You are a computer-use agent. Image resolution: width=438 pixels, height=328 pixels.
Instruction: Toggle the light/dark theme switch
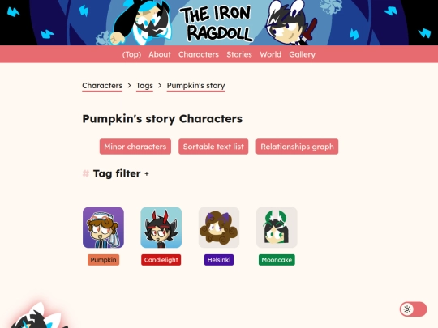click(x=413, y=309)
